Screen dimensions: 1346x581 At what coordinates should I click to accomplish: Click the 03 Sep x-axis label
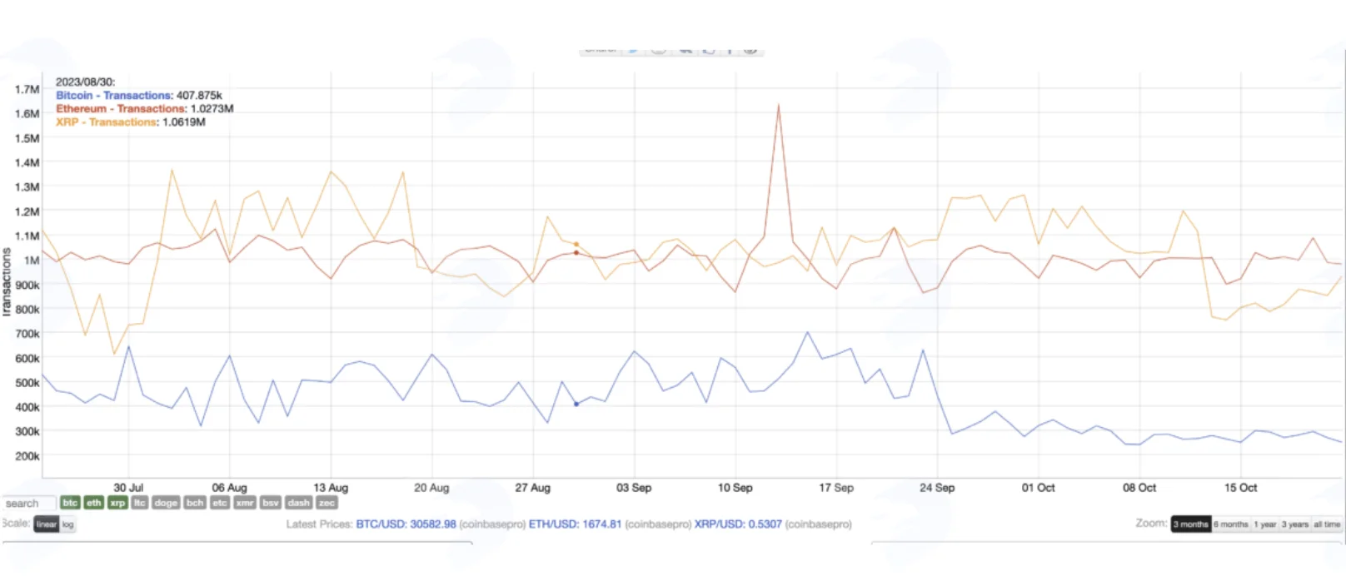[x=634, y=488]
